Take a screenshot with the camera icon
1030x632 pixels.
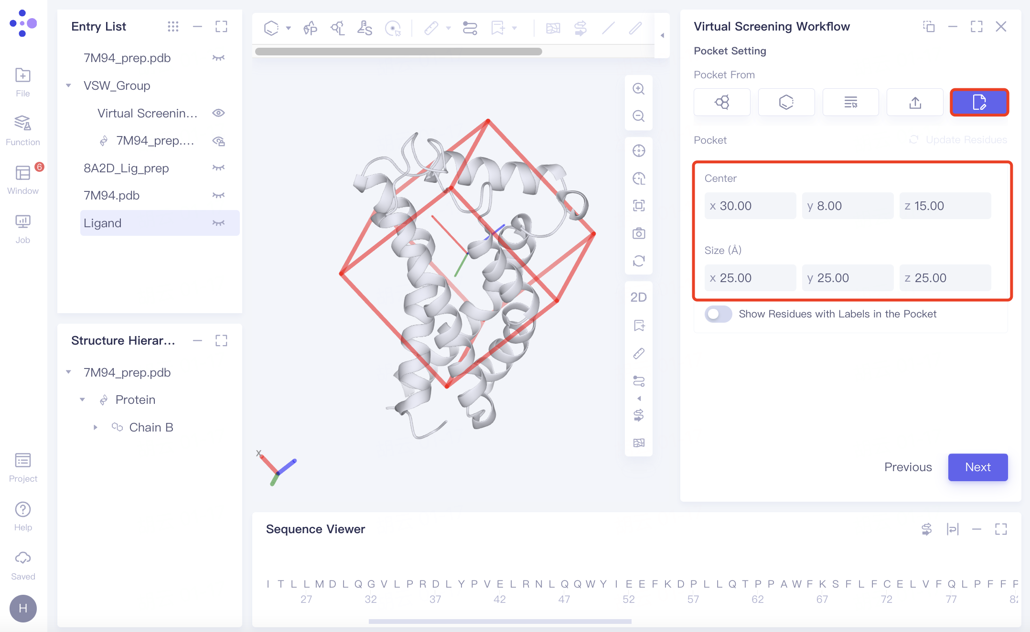click(x=639, y=233)
